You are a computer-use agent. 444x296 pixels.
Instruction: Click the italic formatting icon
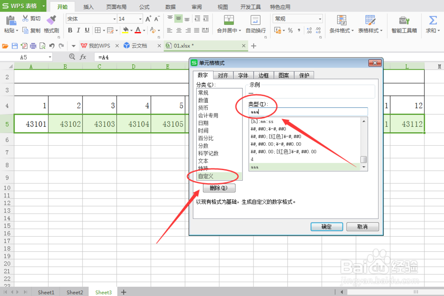point(78,30)
